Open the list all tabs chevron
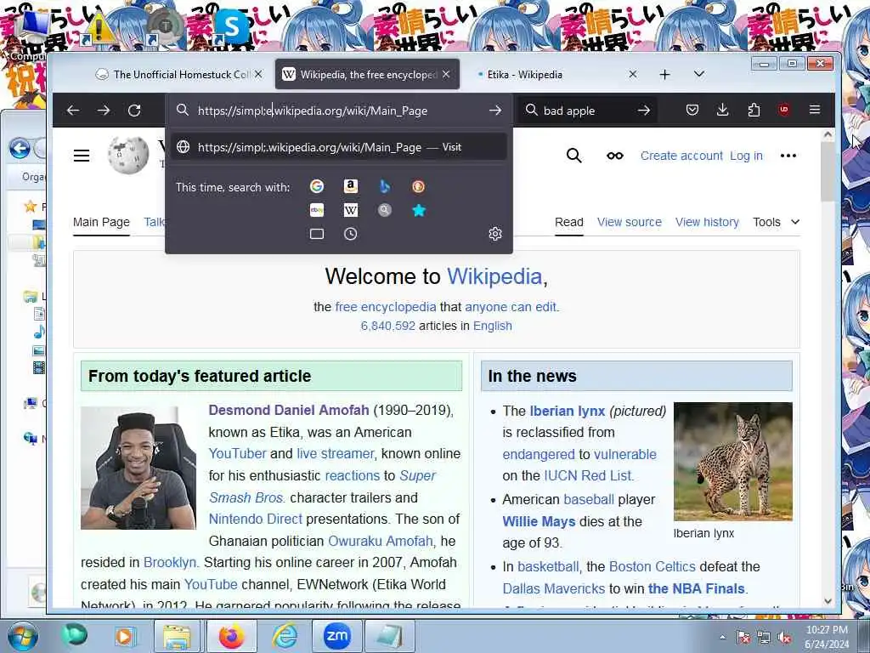Viewport: 870px width, 653px height. 699,74
